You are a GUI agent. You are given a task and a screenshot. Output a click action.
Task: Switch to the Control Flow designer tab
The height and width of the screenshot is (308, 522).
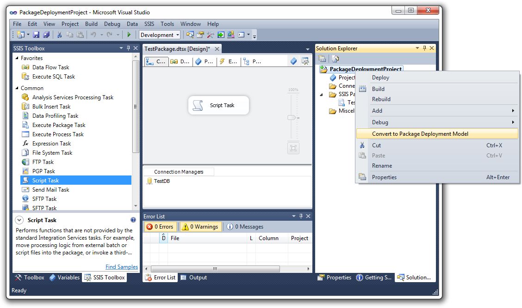tap(156, 61)
